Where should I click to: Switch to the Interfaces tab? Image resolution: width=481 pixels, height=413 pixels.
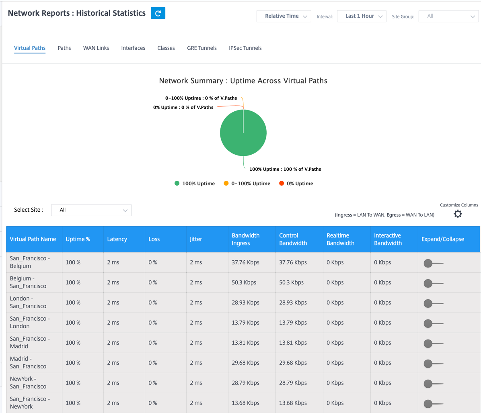(x=133, y=48)
